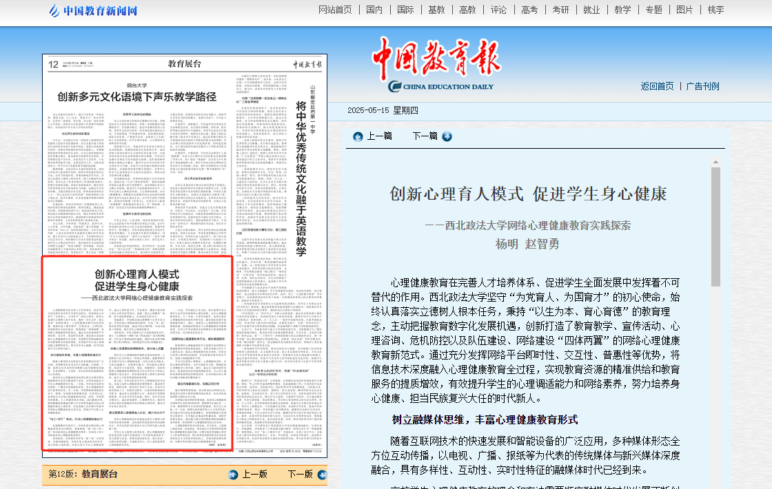This screenshot has width=772, height=489.
Task: Open the 广告刊例 link
Action: [702, 86]
